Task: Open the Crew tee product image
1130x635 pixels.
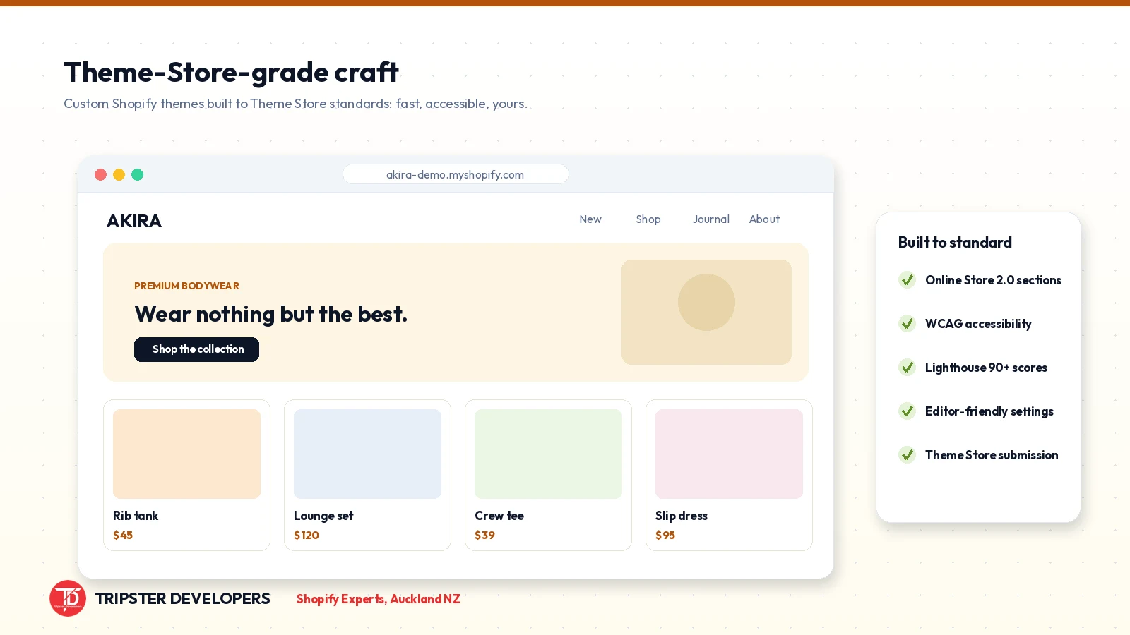Action: (x=548, y=454)
